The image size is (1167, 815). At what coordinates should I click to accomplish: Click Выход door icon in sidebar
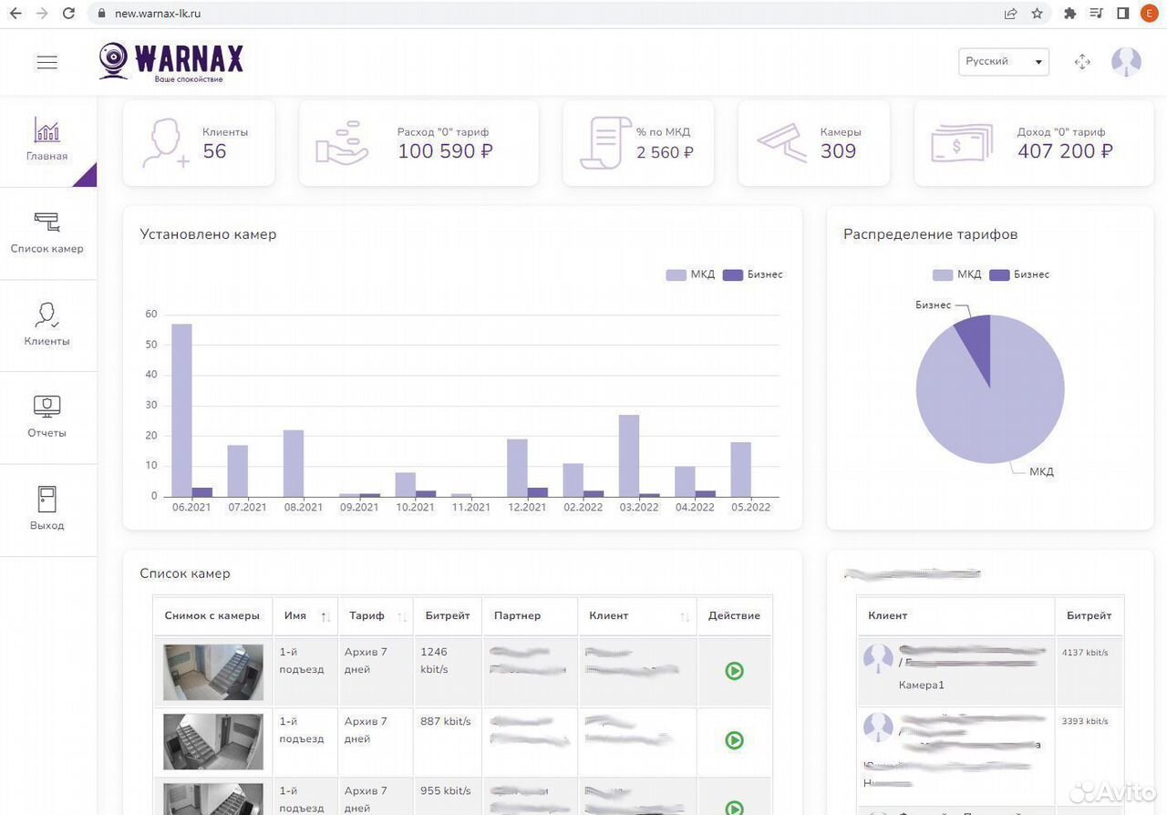(x=47, y=499)
